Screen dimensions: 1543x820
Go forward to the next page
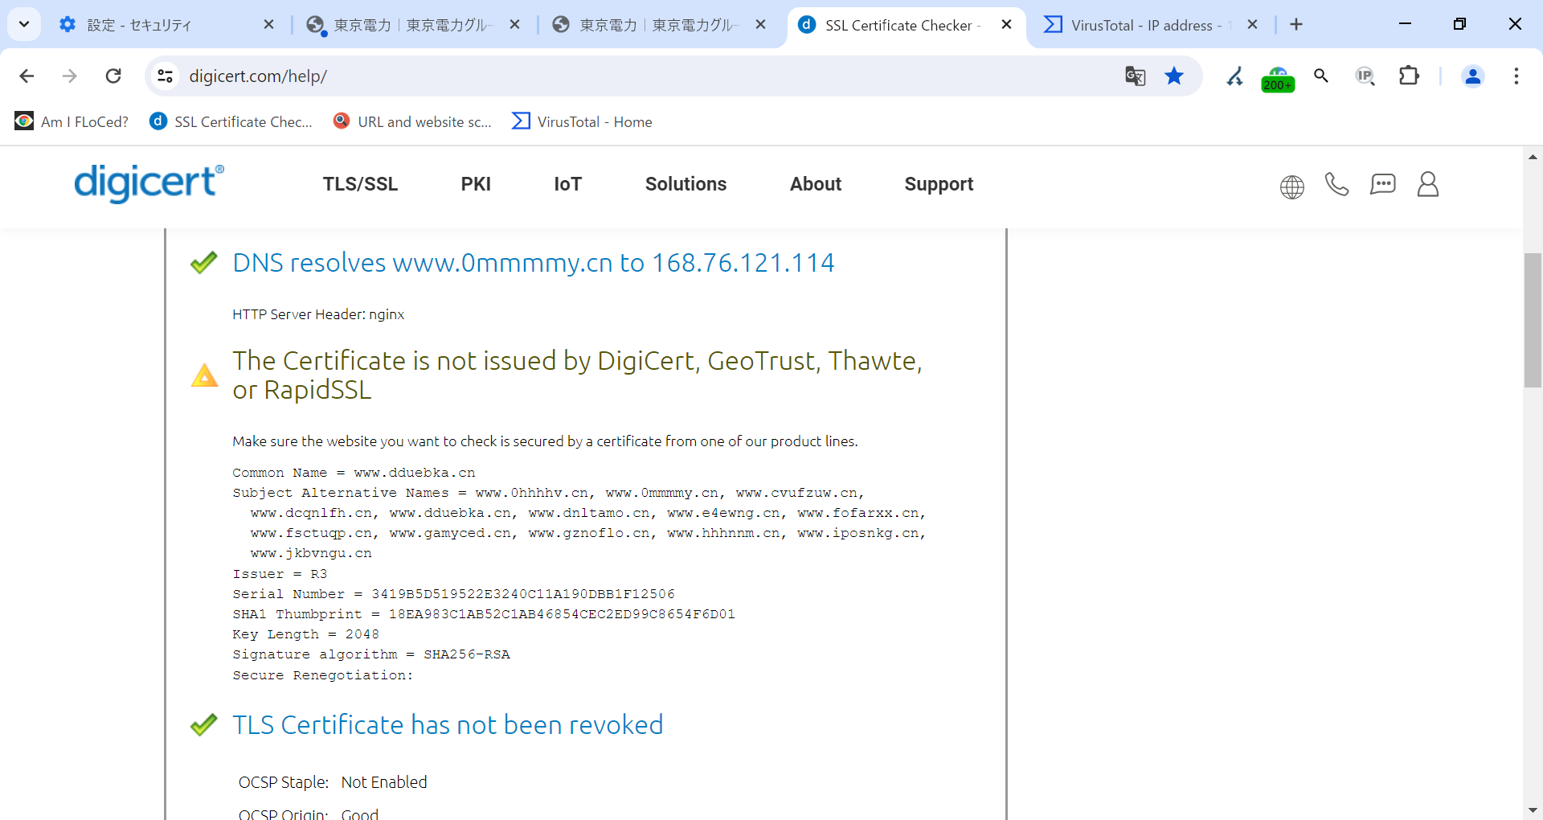[70, 76]
